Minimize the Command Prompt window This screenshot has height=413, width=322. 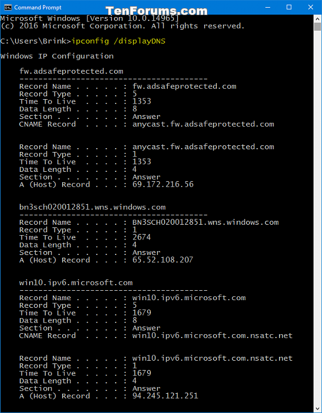click(x=268, y=7)
